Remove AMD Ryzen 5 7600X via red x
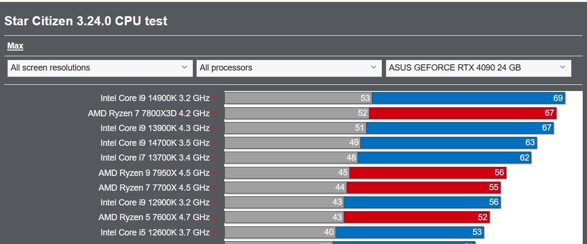Image resolution: width=587 pixels, height=244 pixels. 215,218
